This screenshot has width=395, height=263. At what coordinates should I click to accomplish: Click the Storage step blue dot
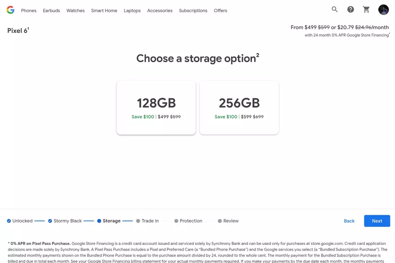pyautogui.click(x=99, y=221)
